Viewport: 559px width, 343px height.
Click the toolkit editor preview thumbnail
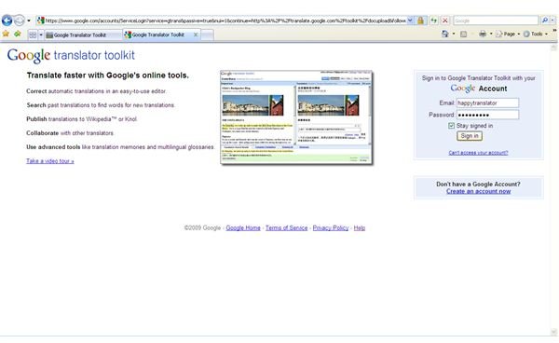pos(296,117)
